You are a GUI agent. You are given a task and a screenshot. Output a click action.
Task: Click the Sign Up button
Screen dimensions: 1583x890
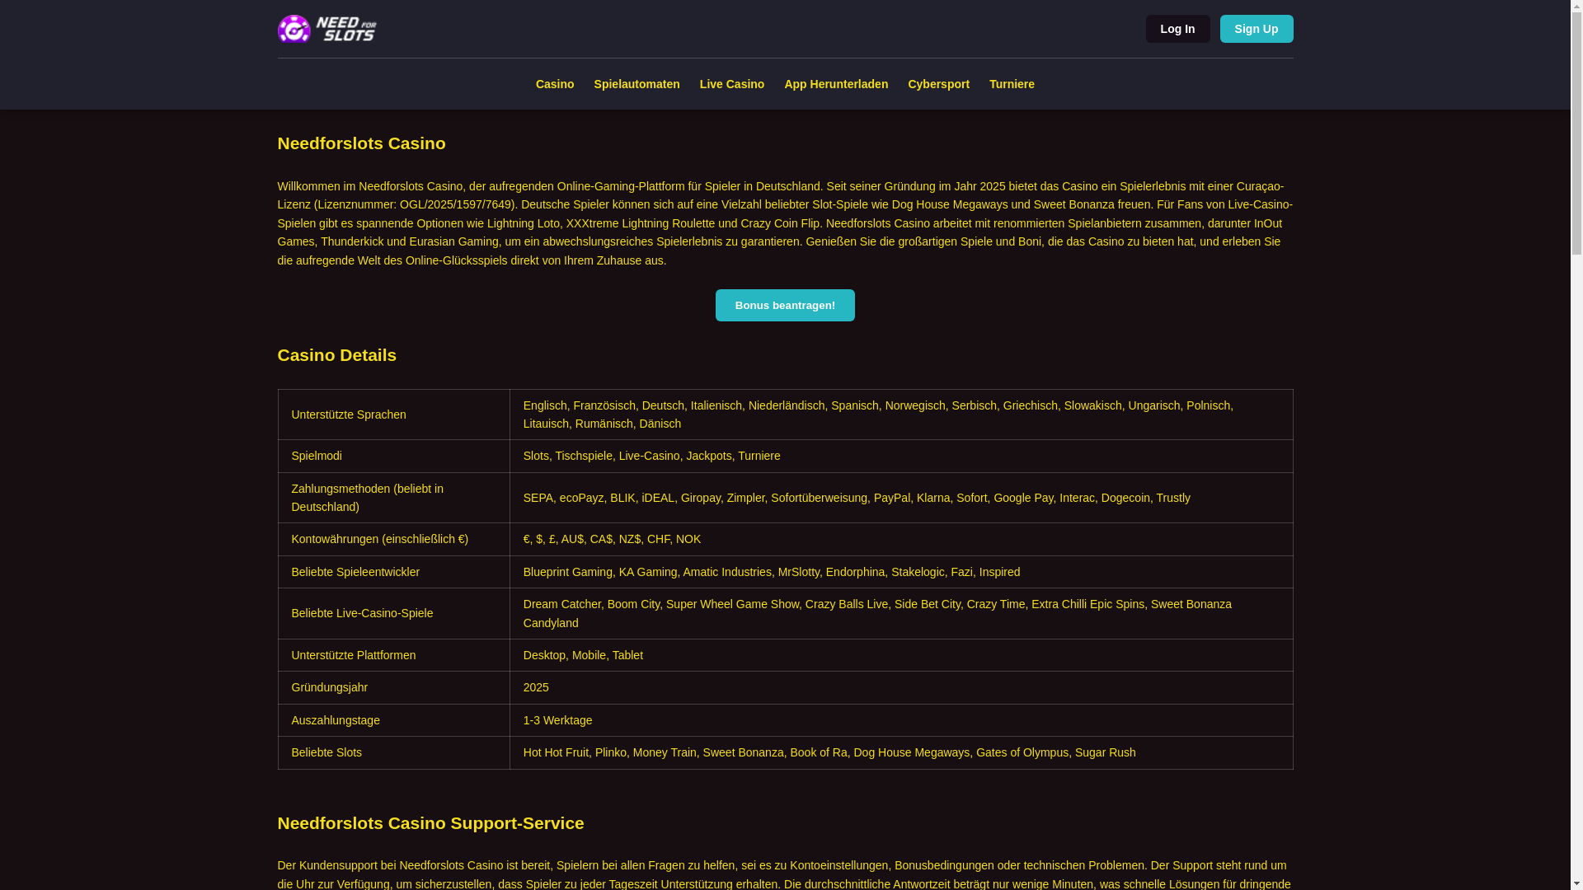[1257, 29]
